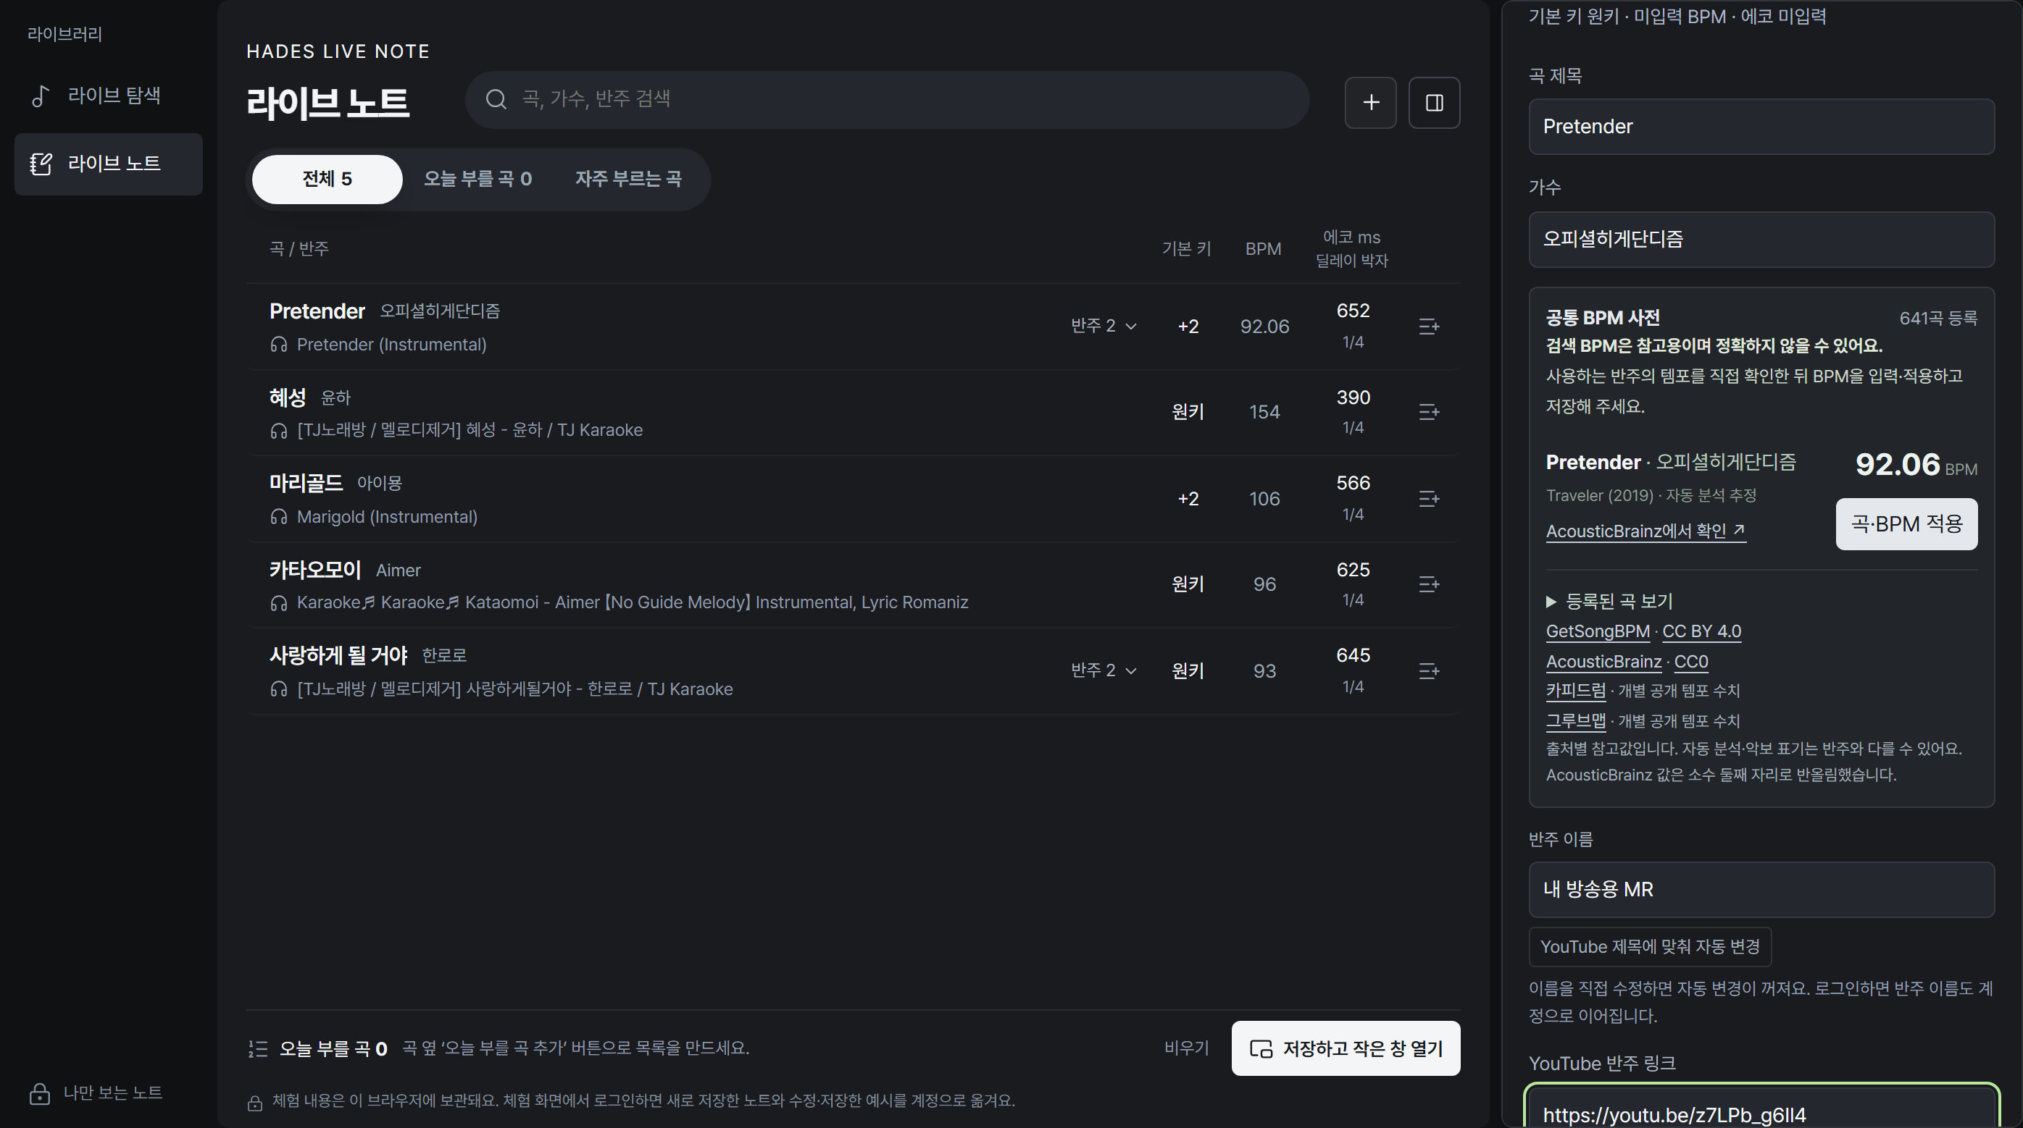Click headphone icon beside 혜성 TJ Karaoke
The height and width of the screenshot is (1128, 2023).
[279, 430]
